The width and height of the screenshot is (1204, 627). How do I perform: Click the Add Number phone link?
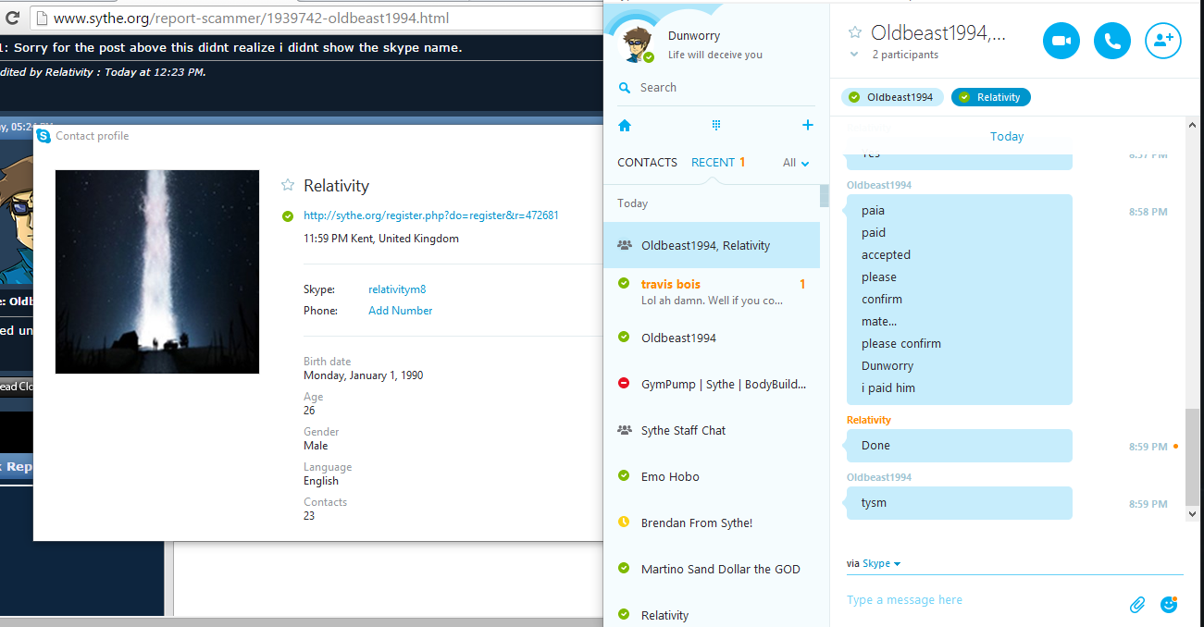point(400,311)
